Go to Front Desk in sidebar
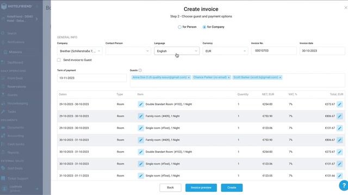 pos(15,78)
